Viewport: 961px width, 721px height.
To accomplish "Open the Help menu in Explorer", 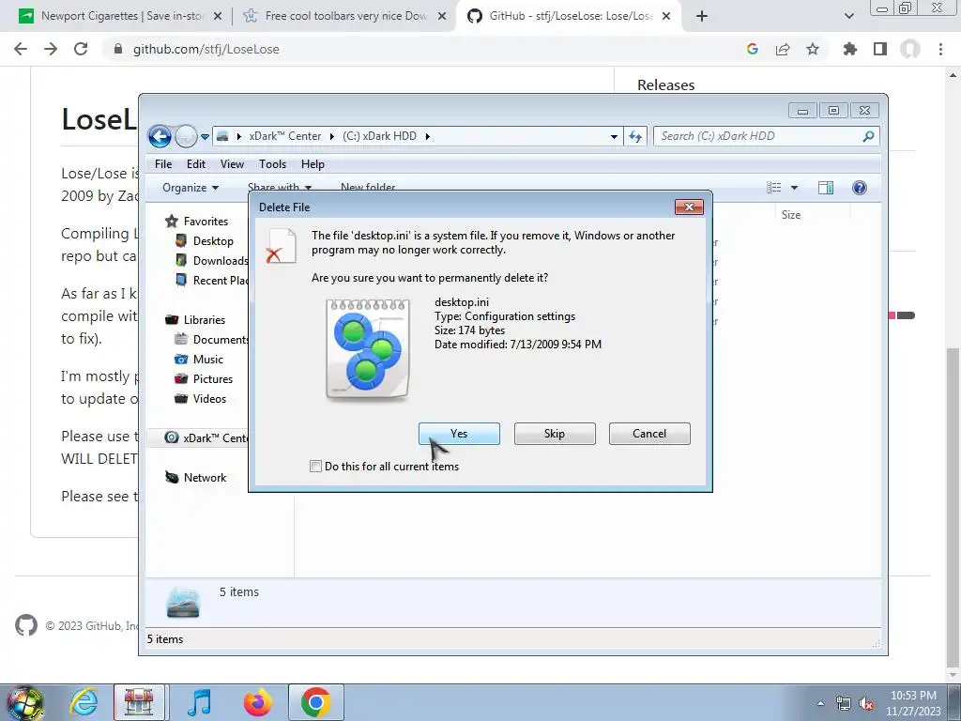I will pos(313,164).
